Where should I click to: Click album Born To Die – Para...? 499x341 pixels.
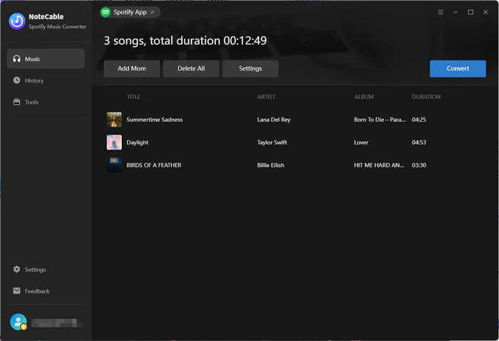pos(380,120)
